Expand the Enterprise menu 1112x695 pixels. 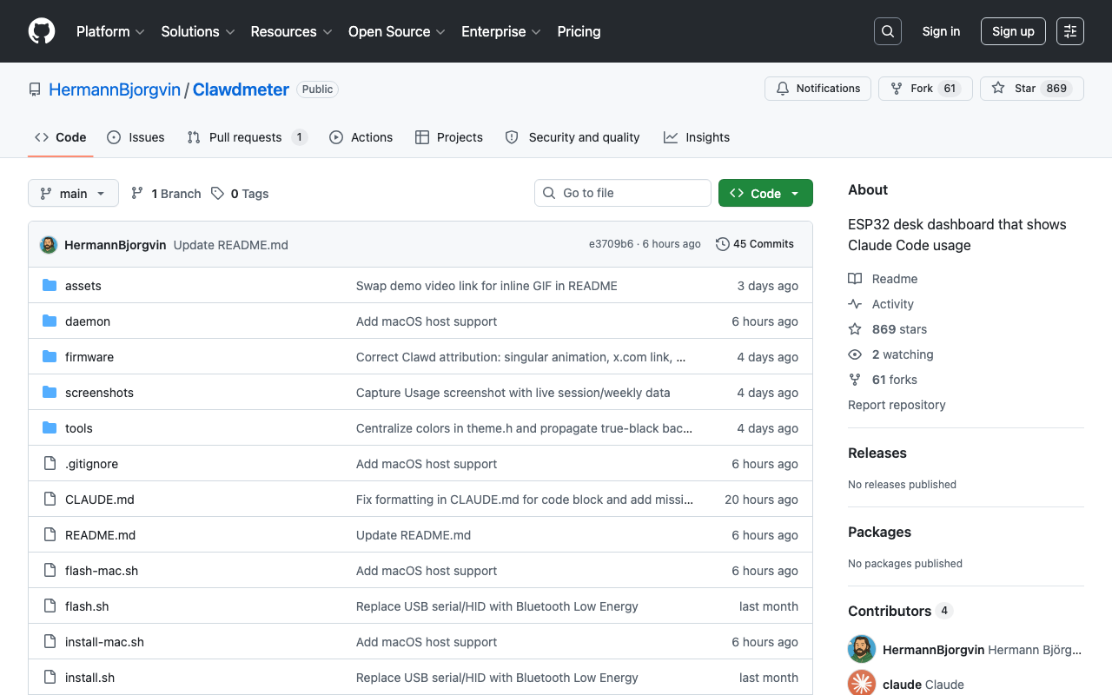pyautogui.click(x=501, y=31)
